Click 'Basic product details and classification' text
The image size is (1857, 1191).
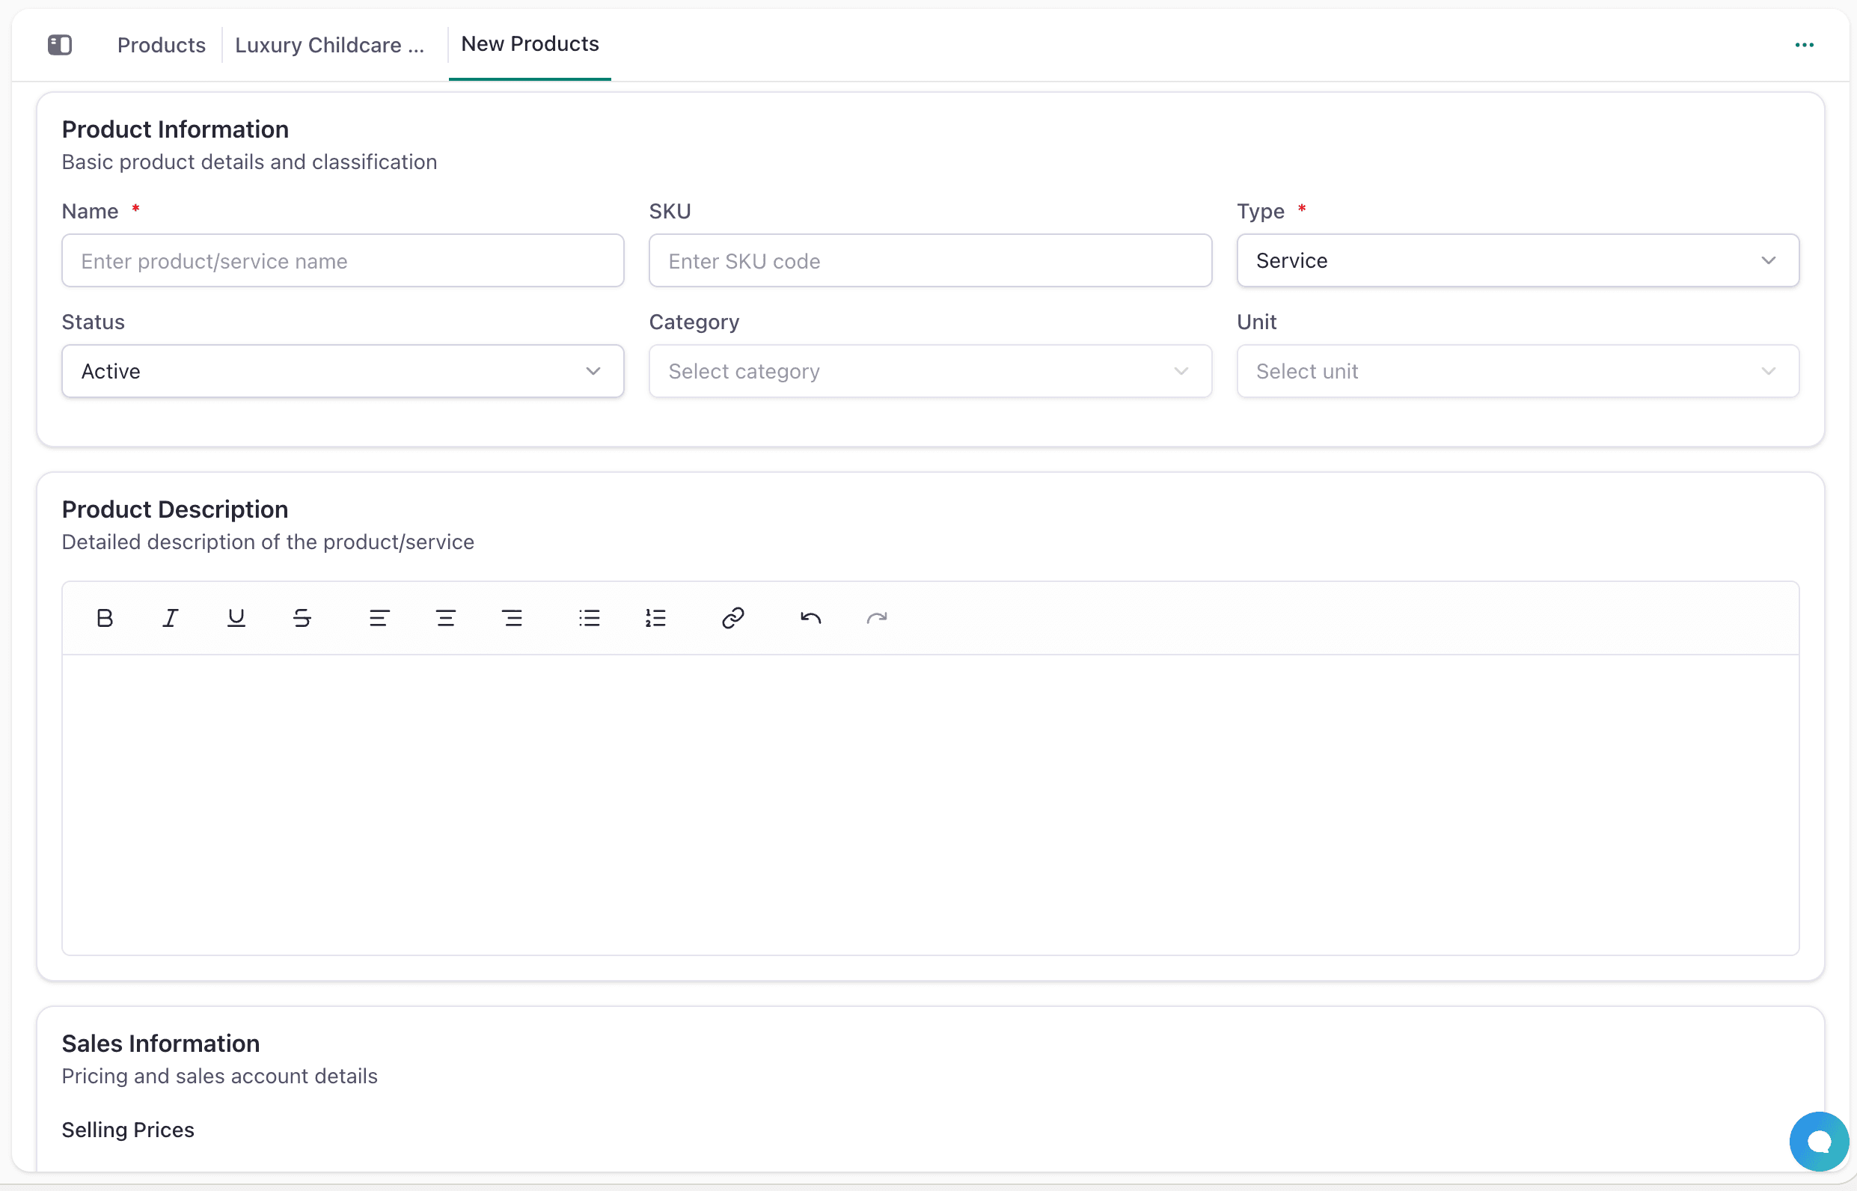coord(249,162)
